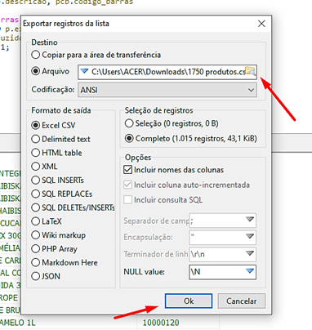The width and height of the screenshot is (312, 330).
Task: Toggle Incluir coluna auto-incrementada checkbox
Action: point(187,185)
